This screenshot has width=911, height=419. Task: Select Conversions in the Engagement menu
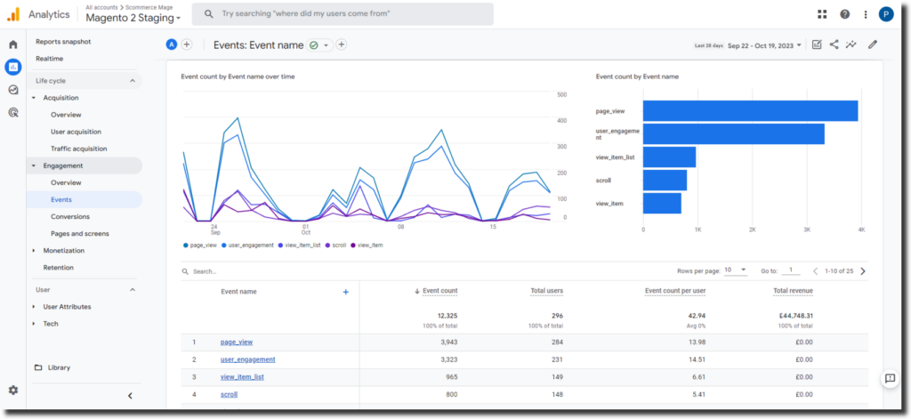(x=69, y=217)
